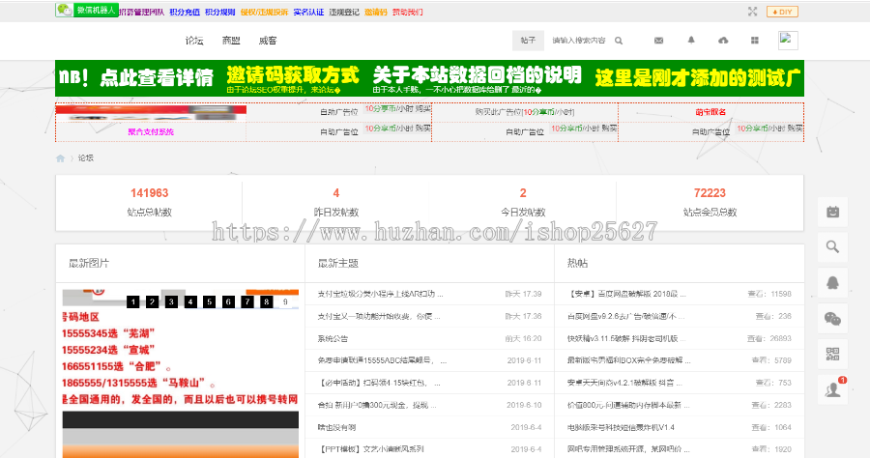Screen dimensions: 870x458
Task: Open the 实名认证 top link
Action: click(309, 13)
